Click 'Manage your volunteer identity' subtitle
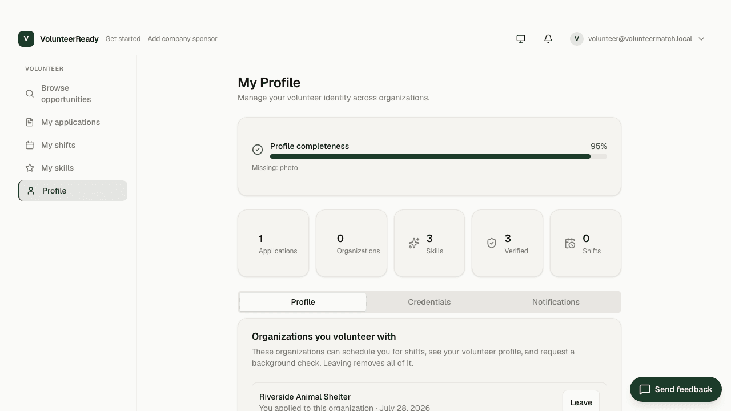 (334, 98)
